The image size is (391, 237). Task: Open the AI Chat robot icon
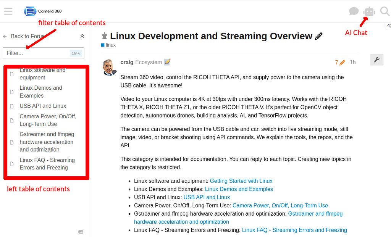click(369, 11)
